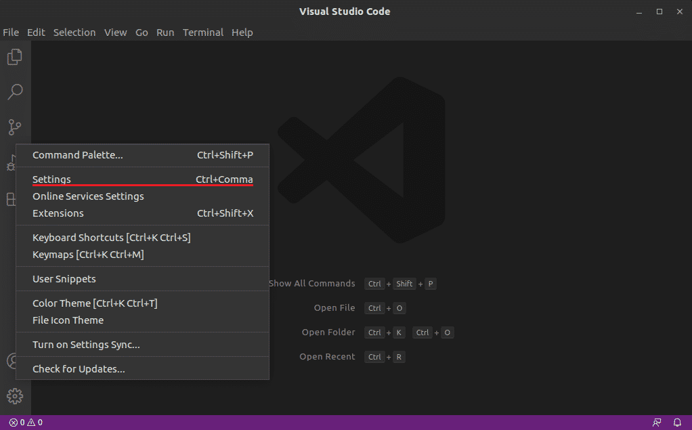Select Turn on Settings Sync option

[x=86, y=345]
